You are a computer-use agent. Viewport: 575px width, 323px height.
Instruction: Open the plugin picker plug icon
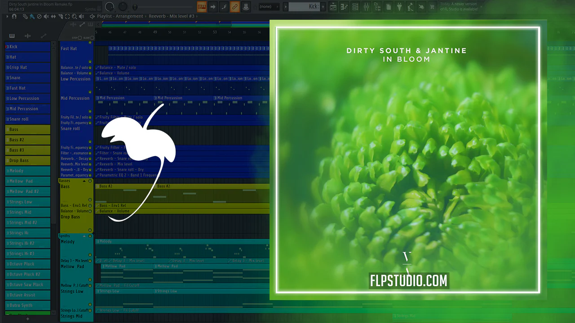(x=399, y=7)
